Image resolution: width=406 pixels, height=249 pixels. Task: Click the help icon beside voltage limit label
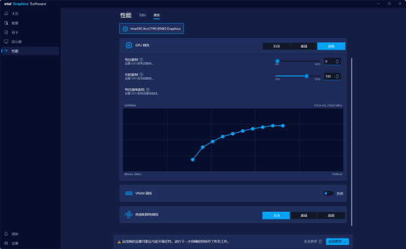(141, 59)
